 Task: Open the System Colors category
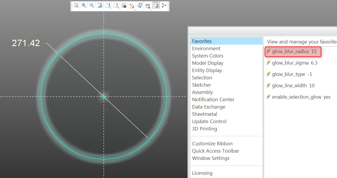tap(208, 56)
